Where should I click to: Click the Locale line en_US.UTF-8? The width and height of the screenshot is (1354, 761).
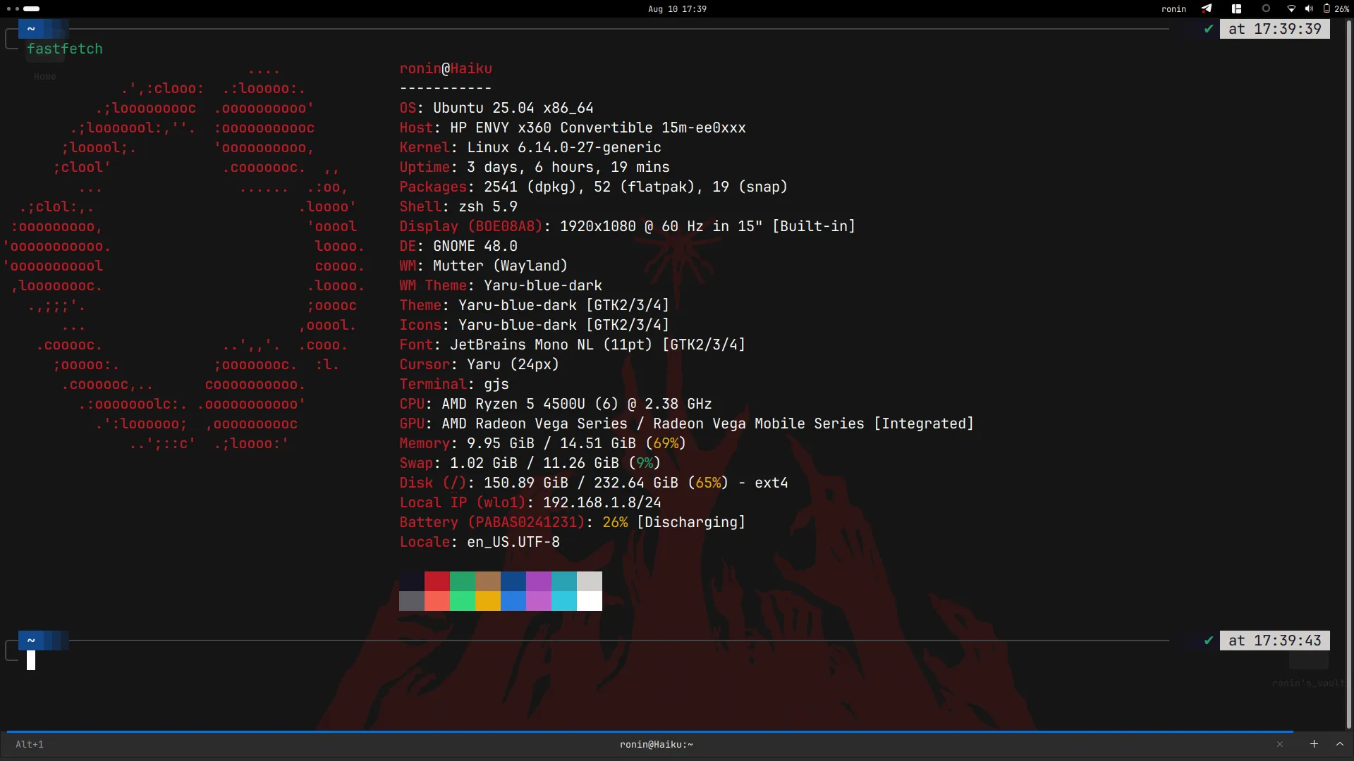click(x=480, y=542)
